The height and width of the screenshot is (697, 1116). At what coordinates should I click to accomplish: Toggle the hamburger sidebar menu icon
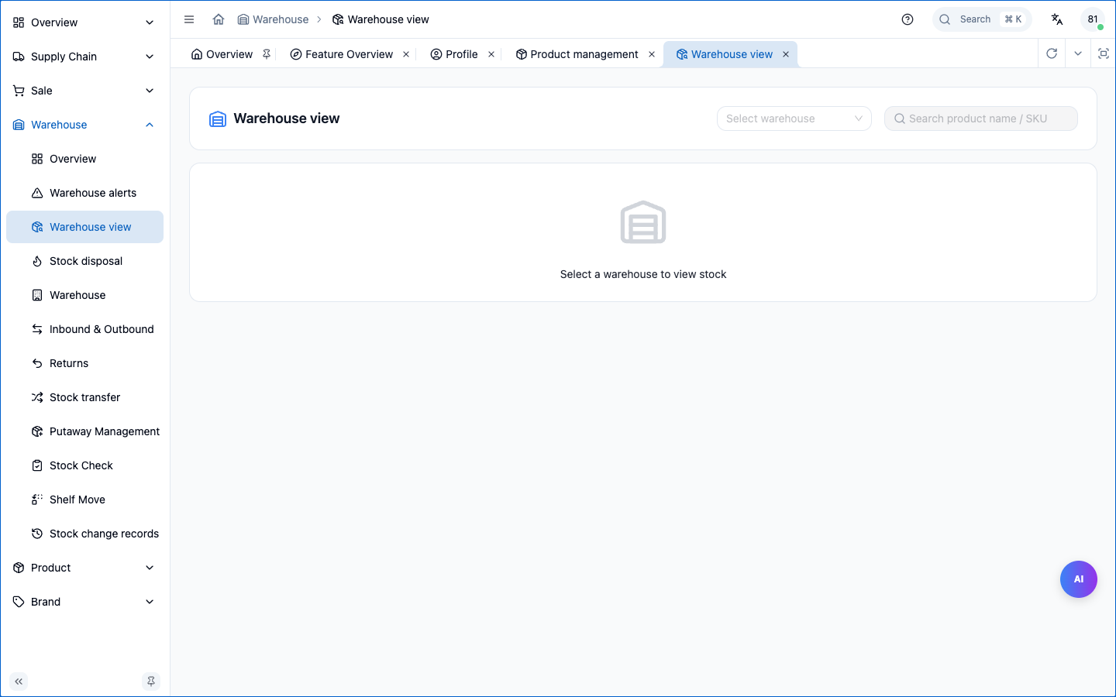[189, 19]
